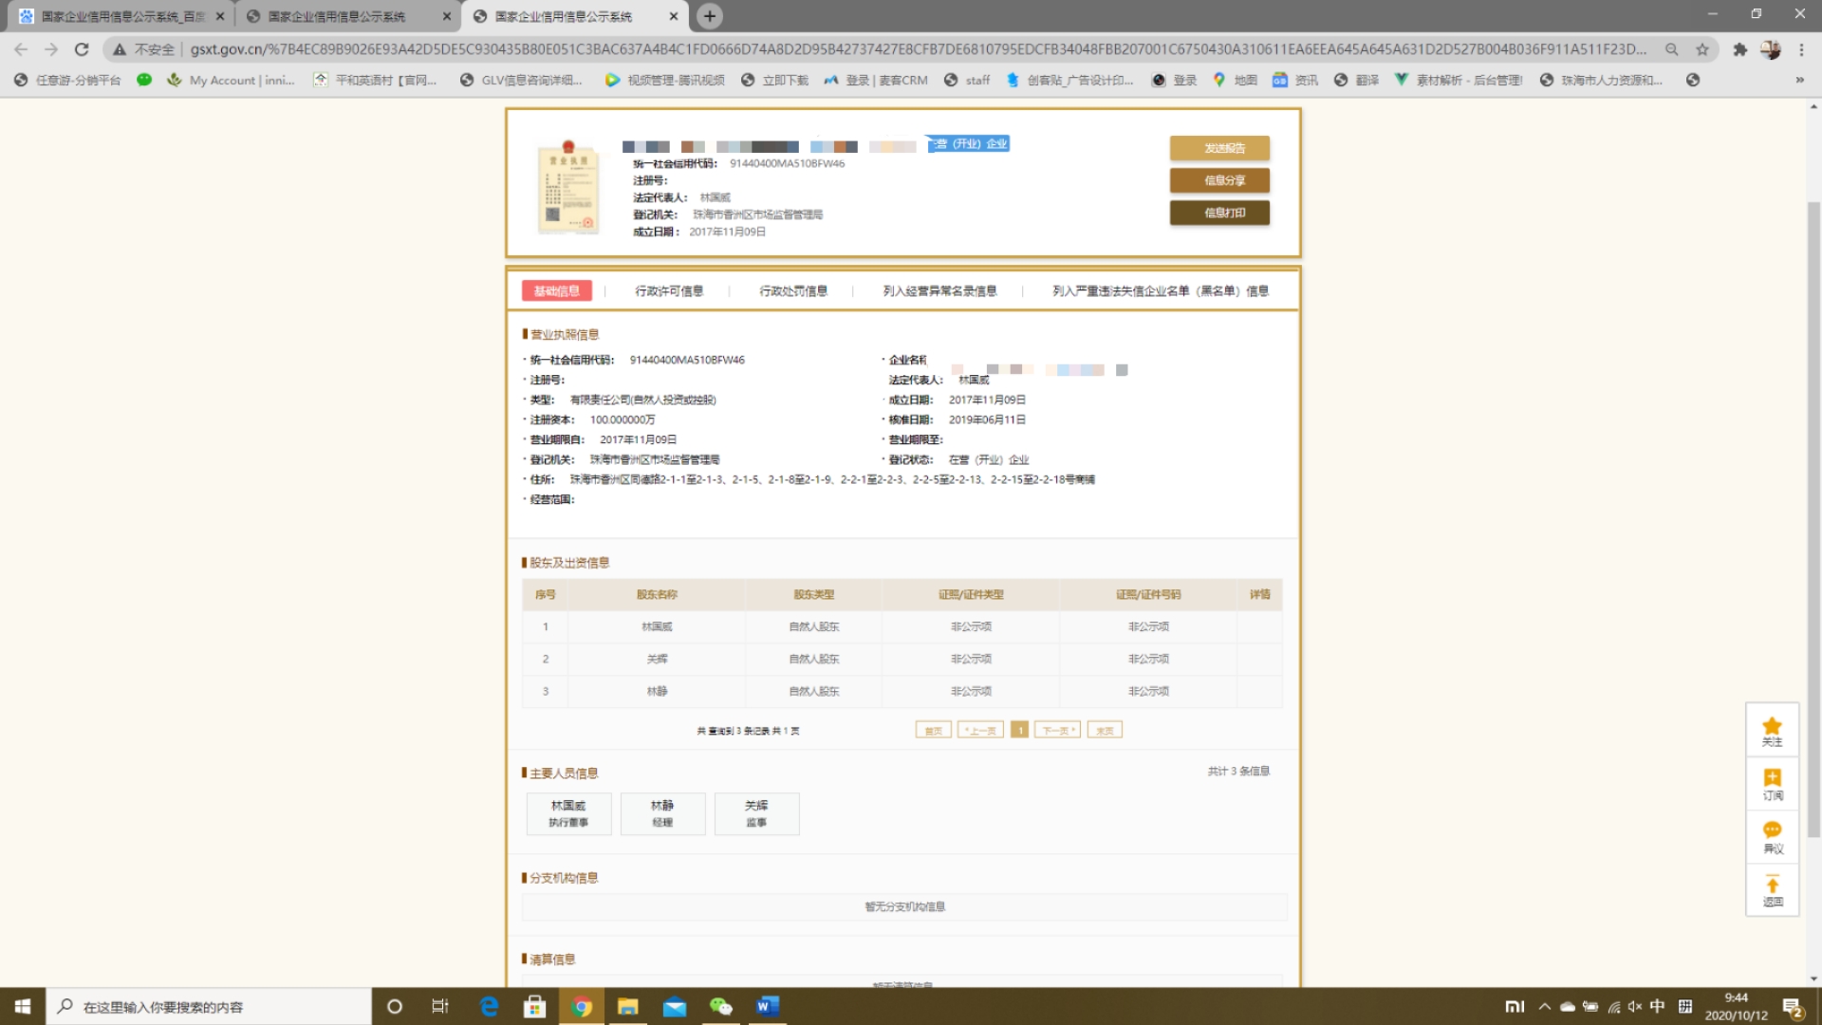This screenshot has height=1025, width=1822.
Task: Click the page vertical scrollbar
Action: tap(1813, 519)
